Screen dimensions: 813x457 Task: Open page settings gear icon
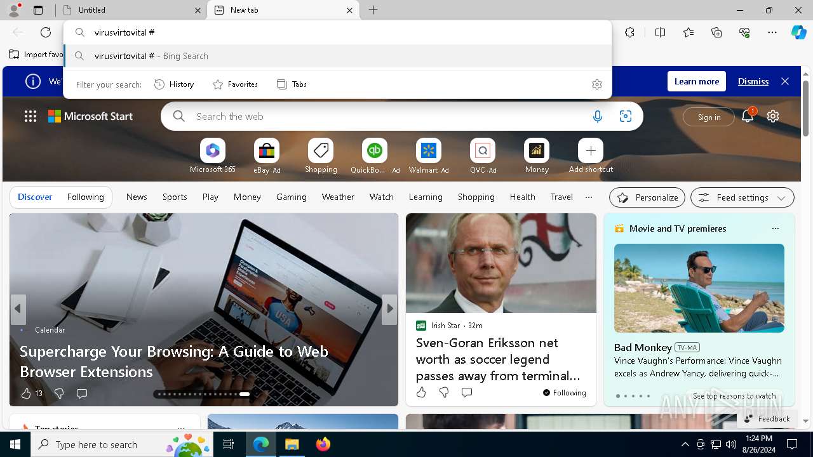pyautogui.click(x=773, y=116)
